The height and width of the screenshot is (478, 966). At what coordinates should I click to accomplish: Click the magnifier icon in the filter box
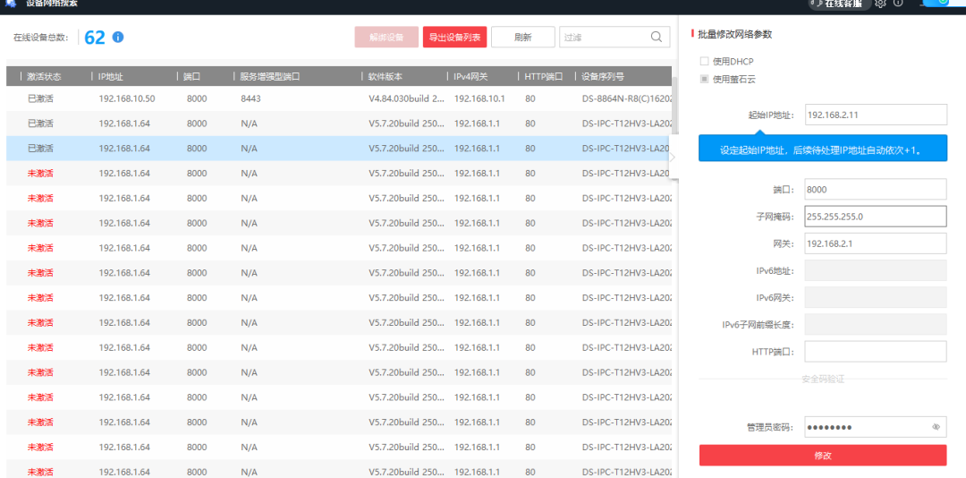point(657,37)
